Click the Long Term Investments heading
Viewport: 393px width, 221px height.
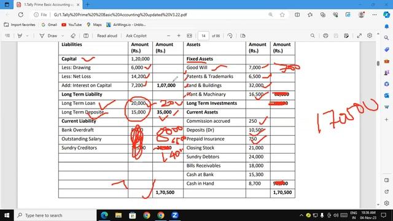(x=211, y=103)
